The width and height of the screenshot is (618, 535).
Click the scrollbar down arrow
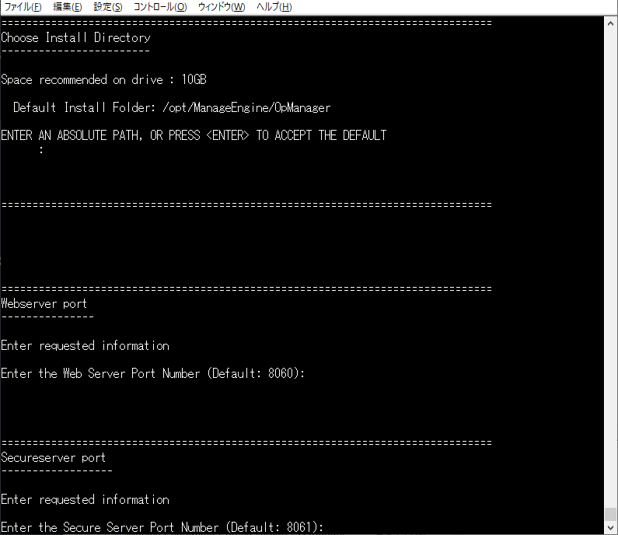611,528
